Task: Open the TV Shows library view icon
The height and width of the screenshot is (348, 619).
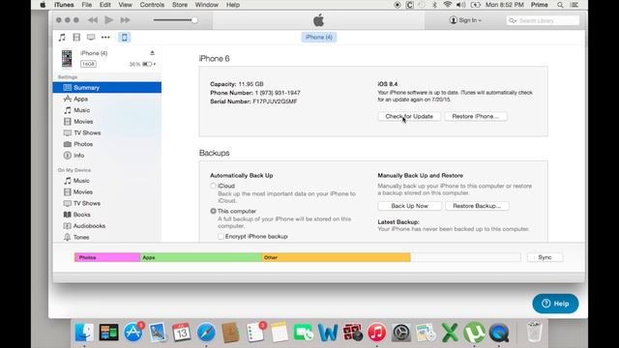Action: 91,37
